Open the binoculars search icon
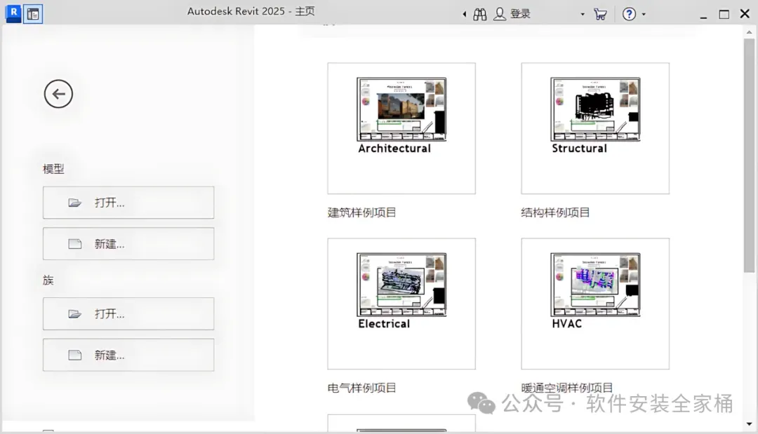This screenshot has width=758, height=434. click(479, 15)
